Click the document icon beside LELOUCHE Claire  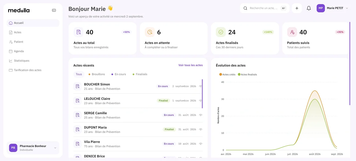pyautogui.click(x=77, y=101)
